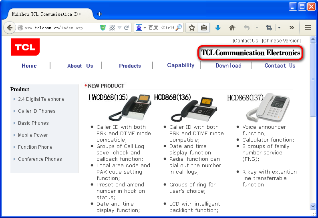This screenshot has width=318, height=218.
Task: Open the Contact Us navigation menu item
Action: tap(280, 66)
